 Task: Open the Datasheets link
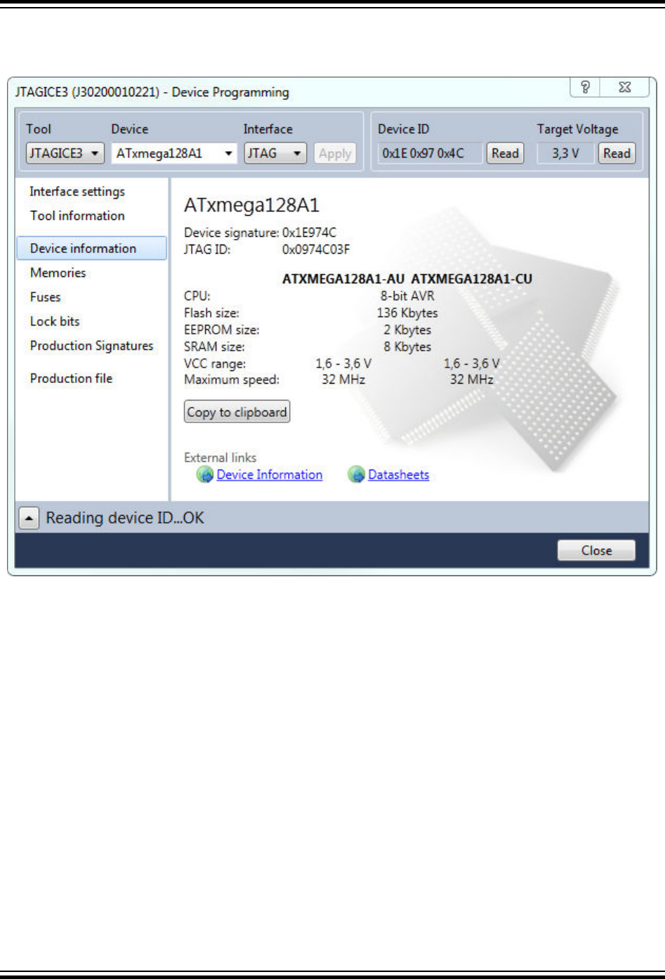point(399,475)
